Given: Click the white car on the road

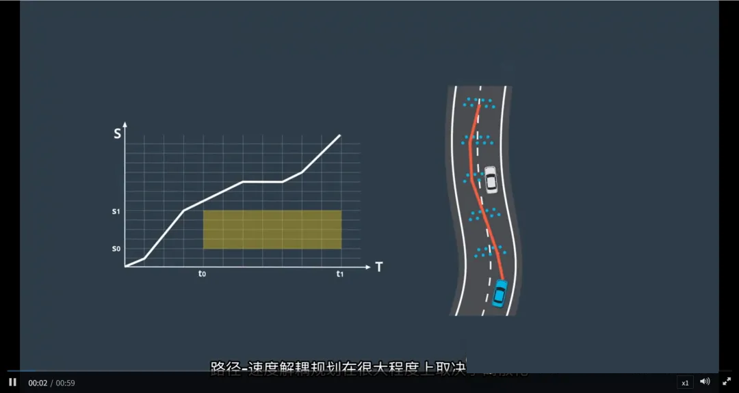Looking at the screenshot, I should tap(491, 179).
